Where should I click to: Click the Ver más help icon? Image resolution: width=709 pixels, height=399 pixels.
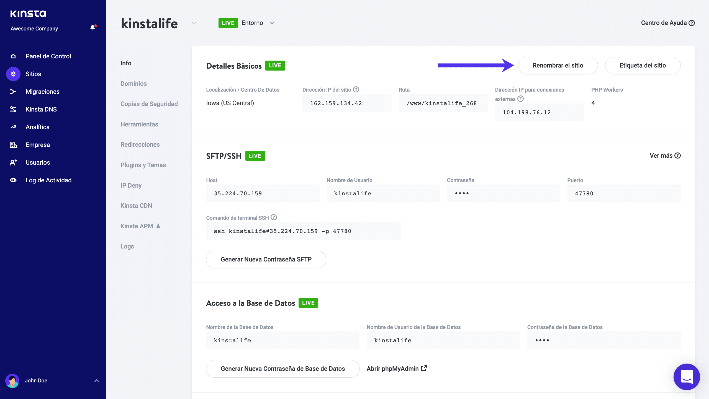click(x=678, y=156)
